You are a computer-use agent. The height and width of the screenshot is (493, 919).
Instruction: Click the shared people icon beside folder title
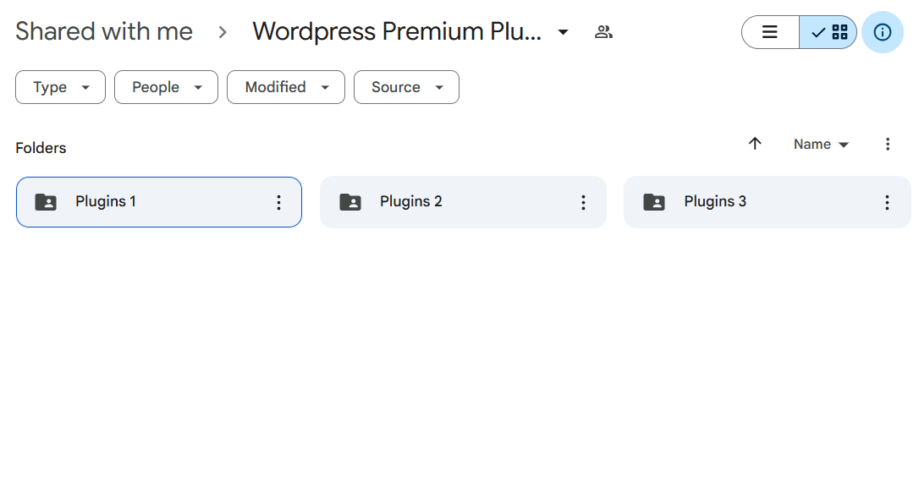603,32
